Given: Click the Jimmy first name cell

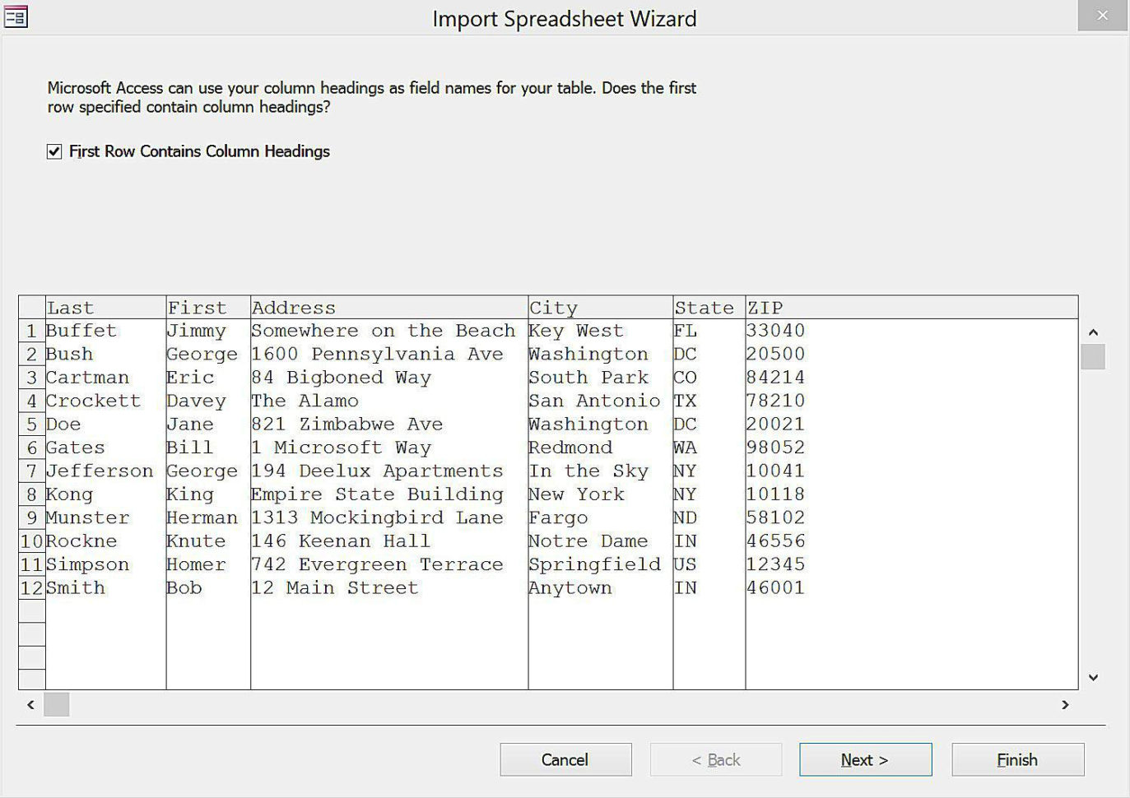Looking at the screenshot, I should [x=208, y=331].
